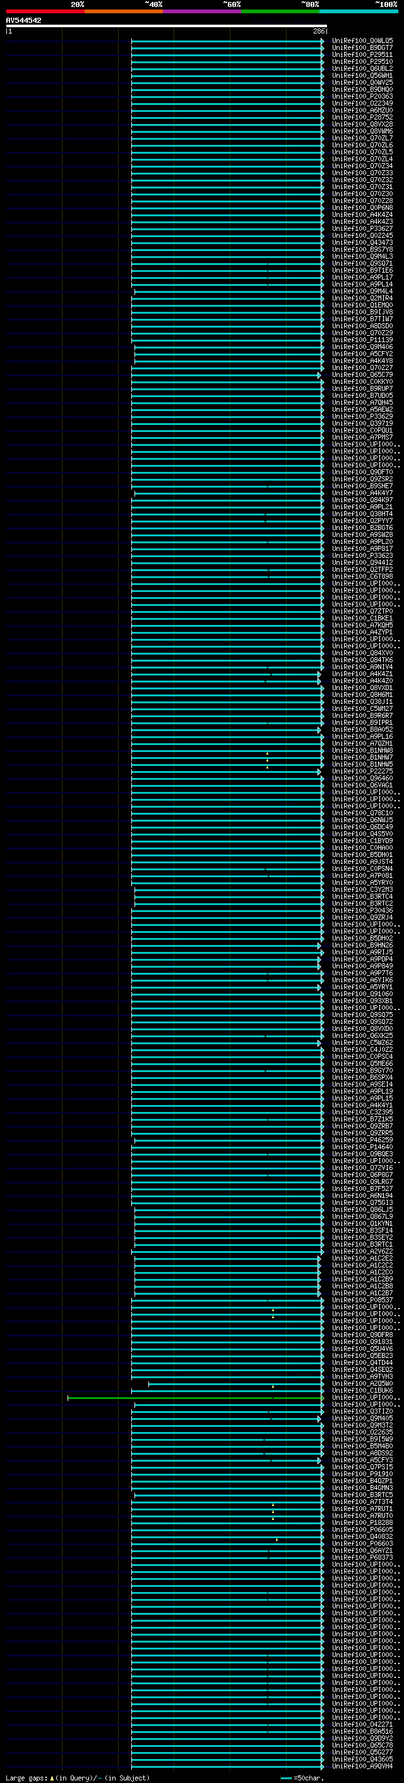This screenshot has height=1783, width=404.
Task: Click hit label UniRef100_Q91831
Action: pos(362,1342)
